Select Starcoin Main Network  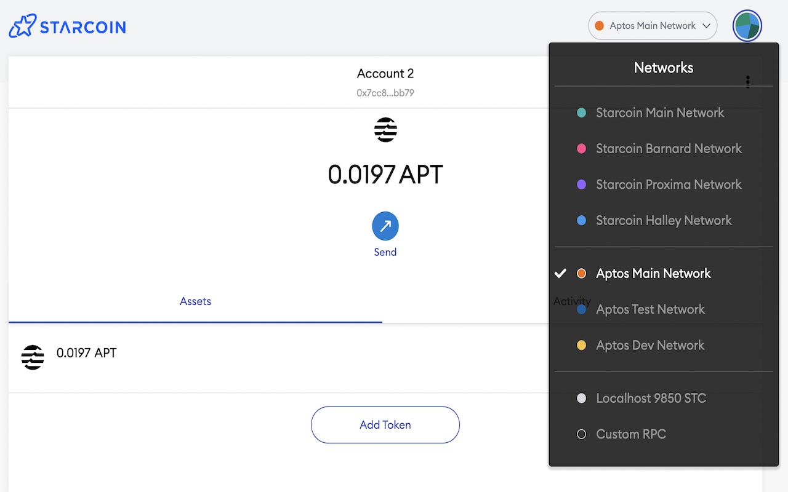pos(660,113)
